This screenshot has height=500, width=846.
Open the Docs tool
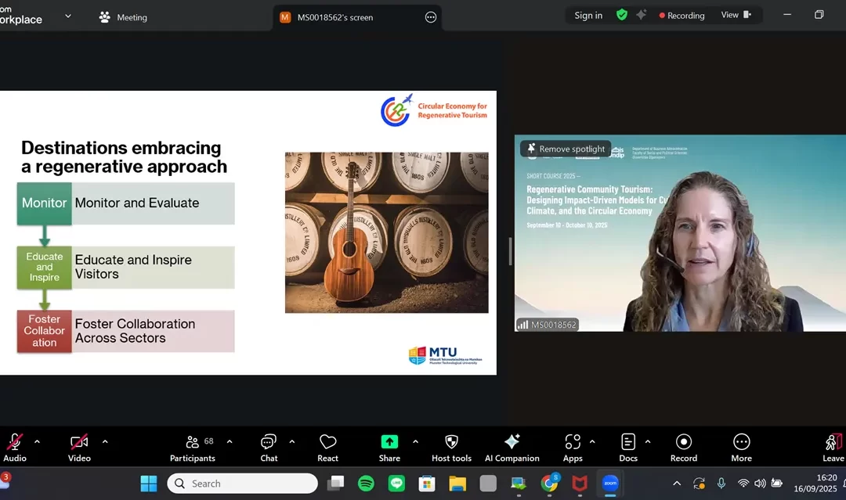click(628, 448)
